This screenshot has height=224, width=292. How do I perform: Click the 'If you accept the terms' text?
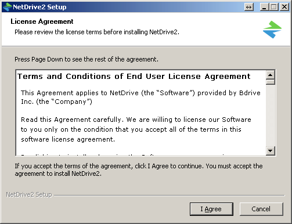pyautogui.click(x=139, y=170)
